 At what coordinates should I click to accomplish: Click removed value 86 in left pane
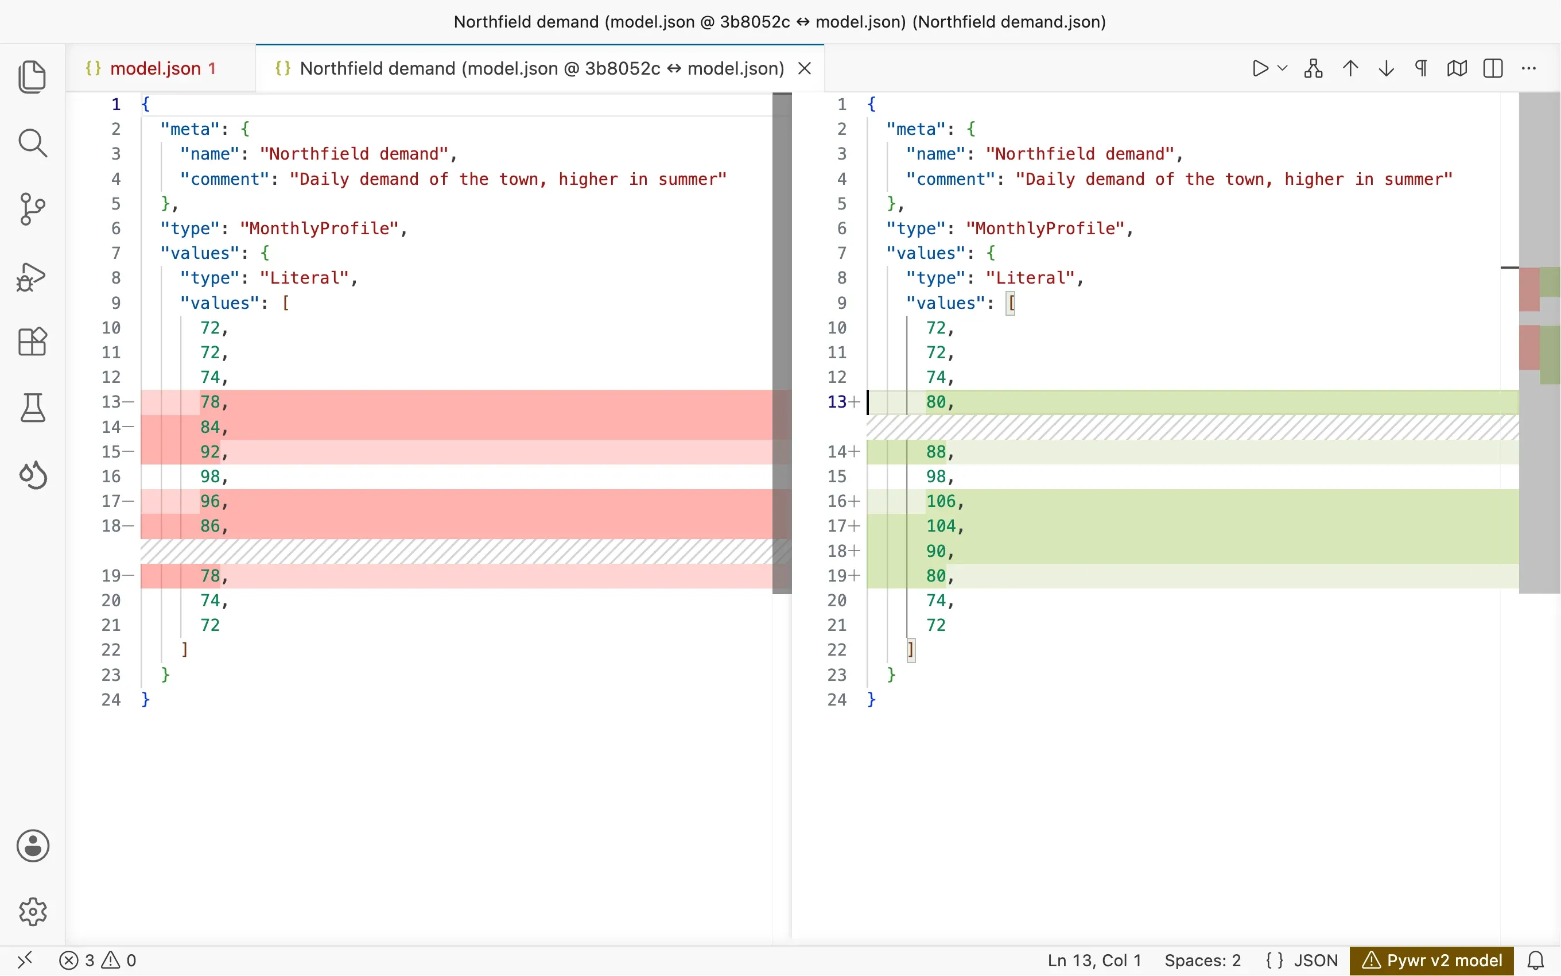click(x=210, y=526)
